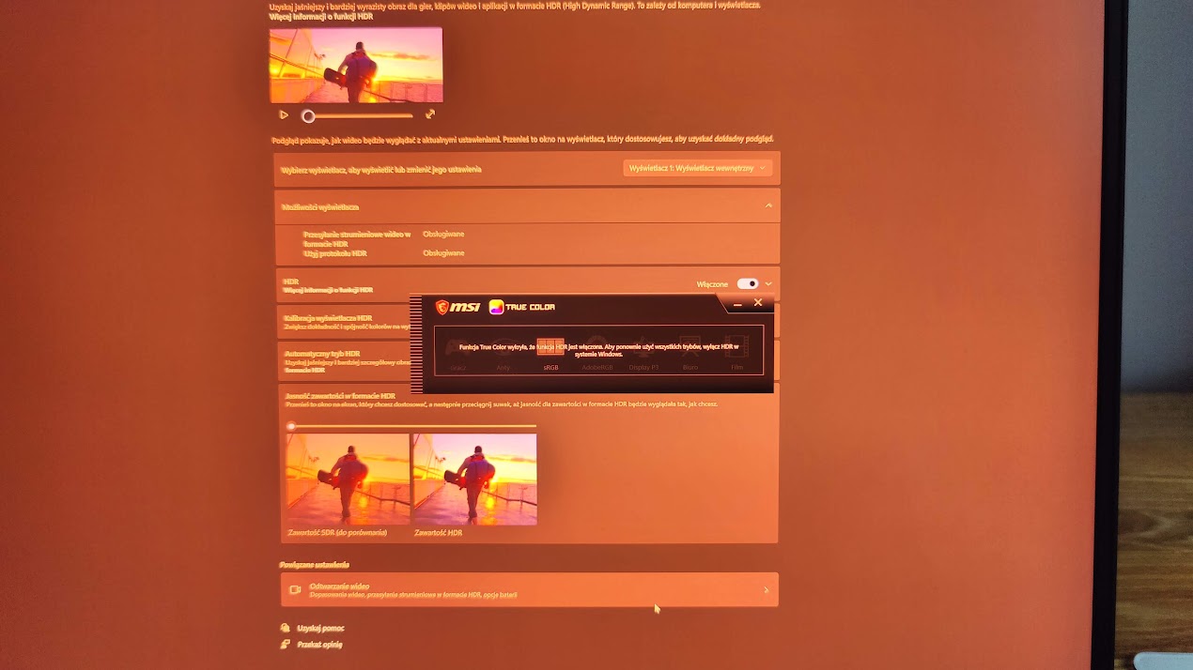The image size is (1193, 670).
Task: Collapse the Możliwości wyświetlacza section
Action: click(x=768, y=206)
